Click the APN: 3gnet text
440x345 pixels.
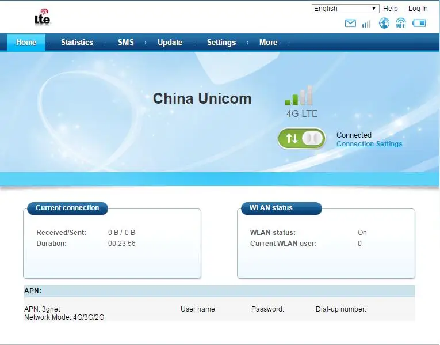coord(42,309)
